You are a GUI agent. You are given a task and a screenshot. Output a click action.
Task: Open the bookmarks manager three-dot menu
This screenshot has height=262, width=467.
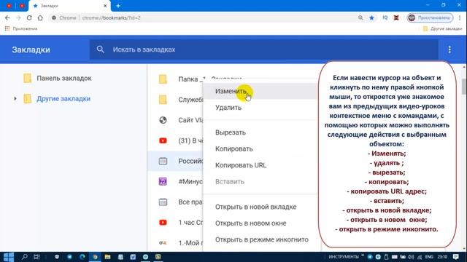pyautogui.click(x=449, y=49)
